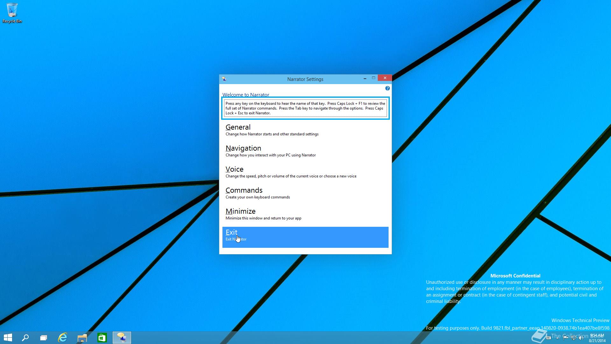Click the Narrator icon in the title bar
This screenshot has height=344, width=611.
click(x=224, y=79)
